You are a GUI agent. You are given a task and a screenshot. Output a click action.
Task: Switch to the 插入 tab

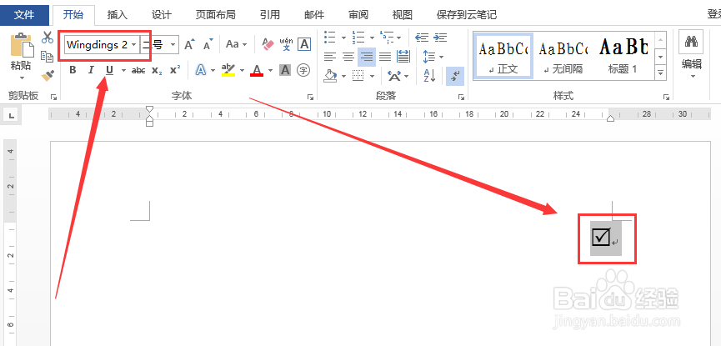pos(118,15)
